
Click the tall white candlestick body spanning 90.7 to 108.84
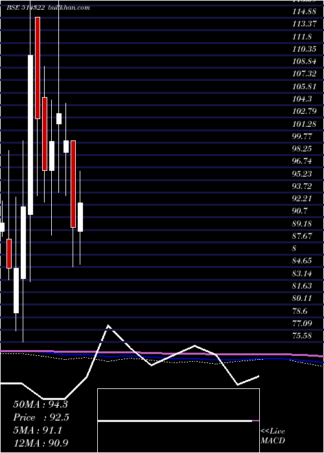pyautogui.click(x=30, y=135)
